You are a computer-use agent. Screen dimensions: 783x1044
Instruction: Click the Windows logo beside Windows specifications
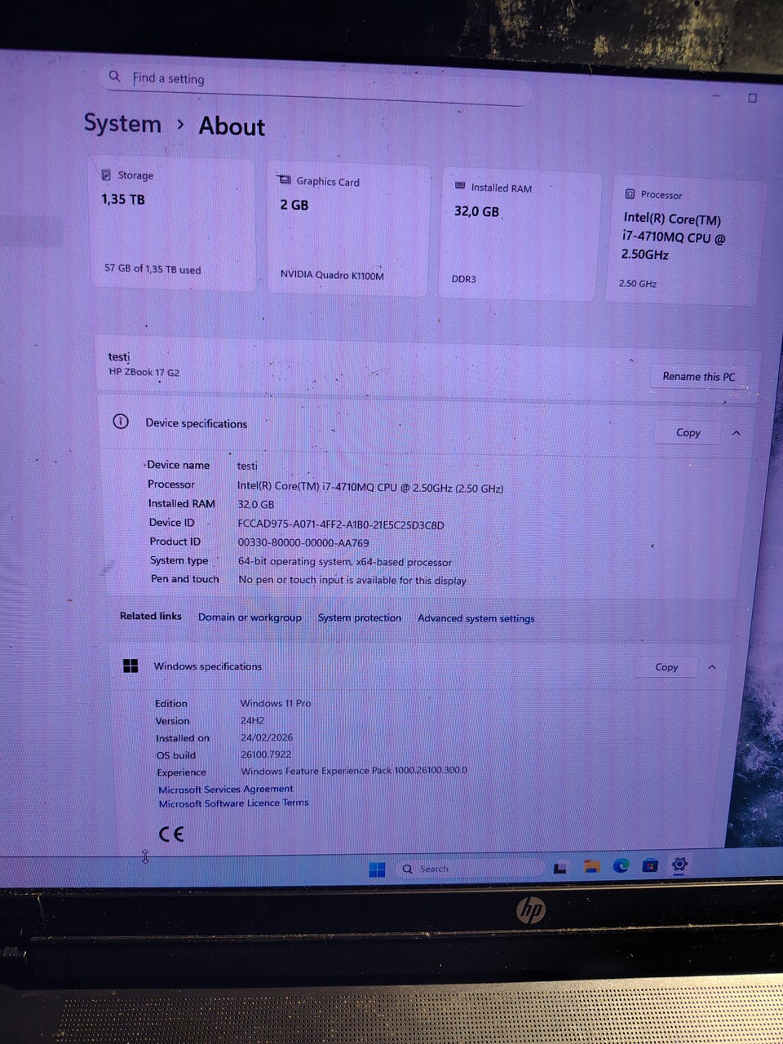point(130,666)
